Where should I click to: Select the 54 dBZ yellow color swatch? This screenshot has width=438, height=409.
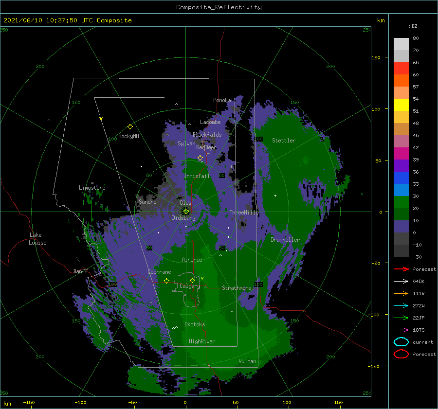[401, 105]
